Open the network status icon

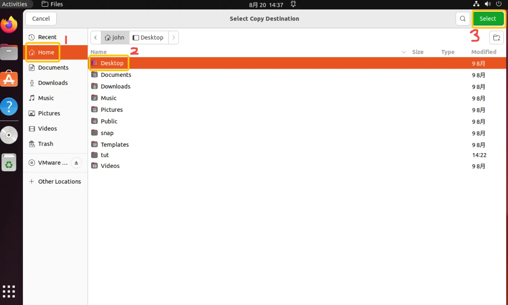click(x=476, y=4)
